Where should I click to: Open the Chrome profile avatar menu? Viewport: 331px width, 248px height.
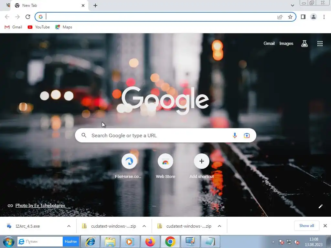(314, 17)
